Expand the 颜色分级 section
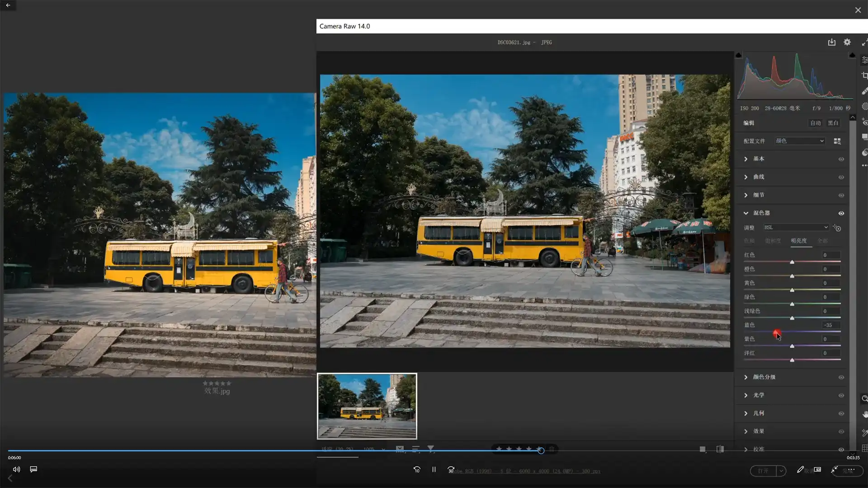Screen dimensions: 868x488 pos(746,377)
